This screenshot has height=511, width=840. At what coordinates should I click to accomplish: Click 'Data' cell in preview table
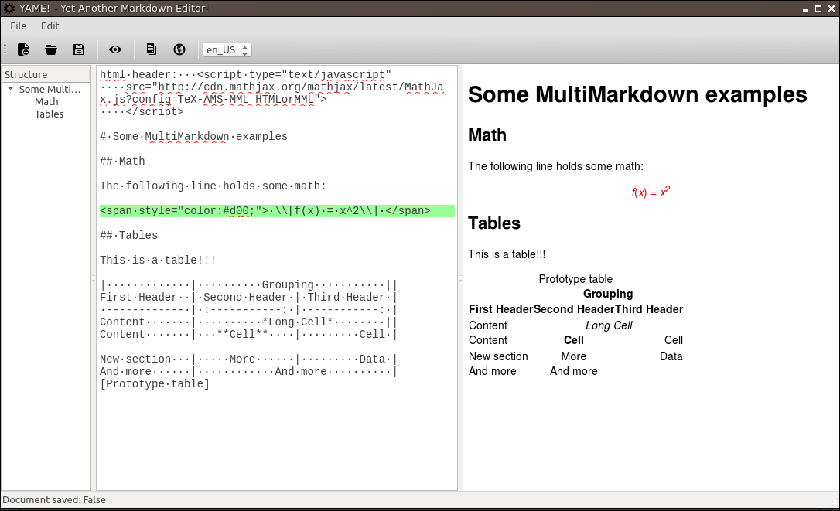(671, 356)
